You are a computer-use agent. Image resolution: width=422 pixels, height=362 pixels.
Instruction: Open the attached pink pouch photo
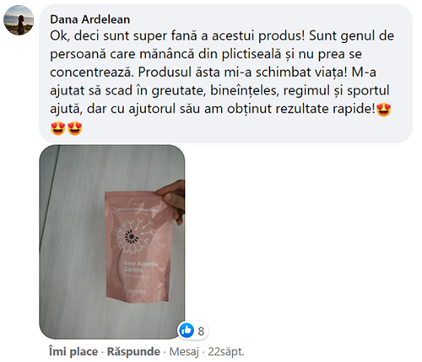tap(112, 242)
